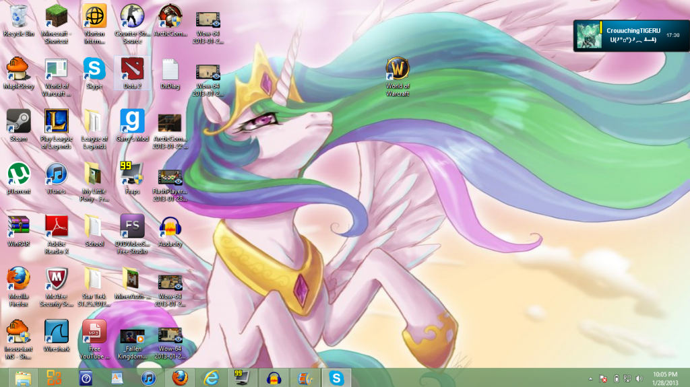Open the Norton Internet desktop icon
This screenshot has width=690, height=387.
click(x=94, y=24)
